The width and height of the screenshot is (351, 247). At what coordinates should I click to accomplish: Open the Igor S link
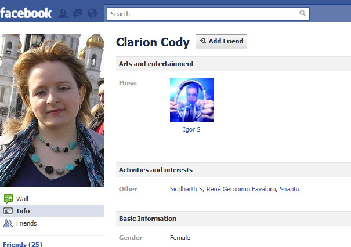click(191, 129)
